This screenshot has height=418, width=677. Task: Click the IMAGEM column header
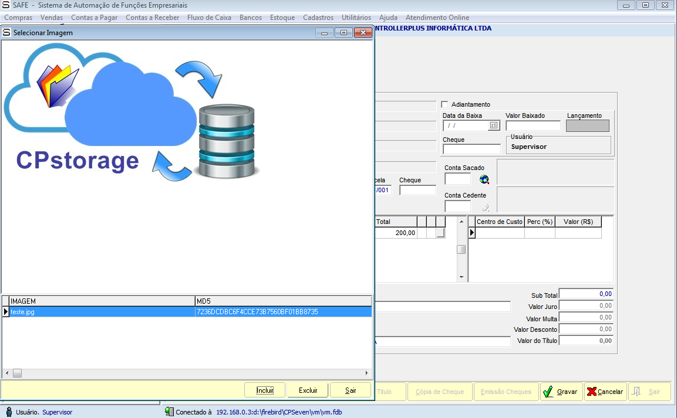coord(102,301)
